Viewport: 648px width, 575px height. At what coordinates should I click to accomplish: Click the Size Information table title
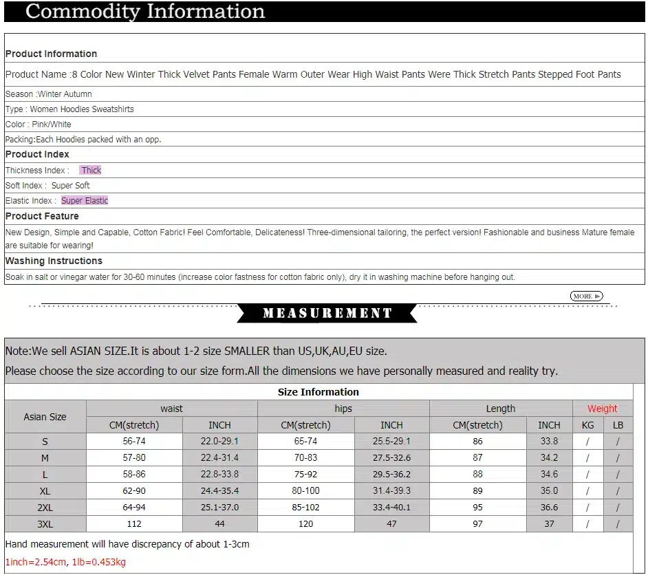[318, 392]
